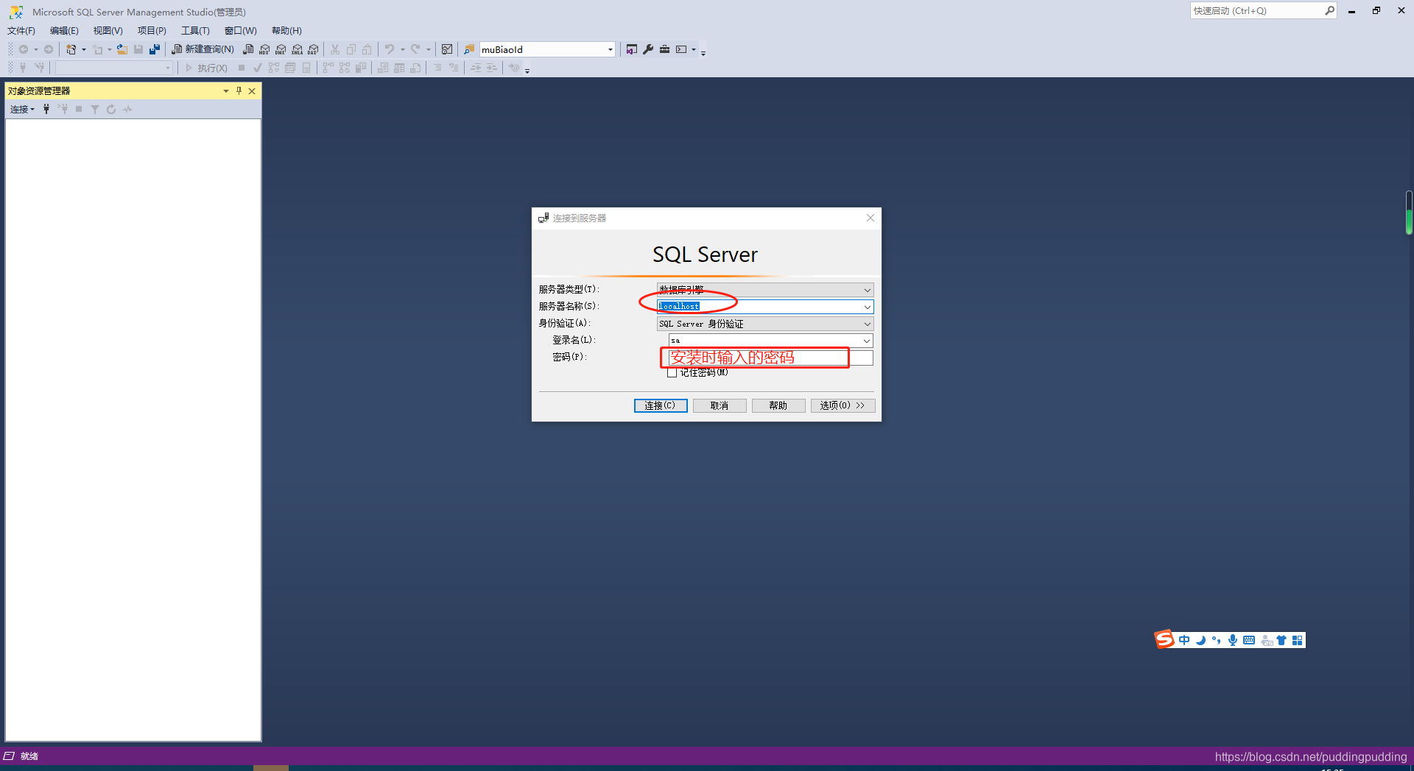Click the Solution Explorer icon
The width and height of the screenshot is (1414, 771).
click(x=632, y=49)
